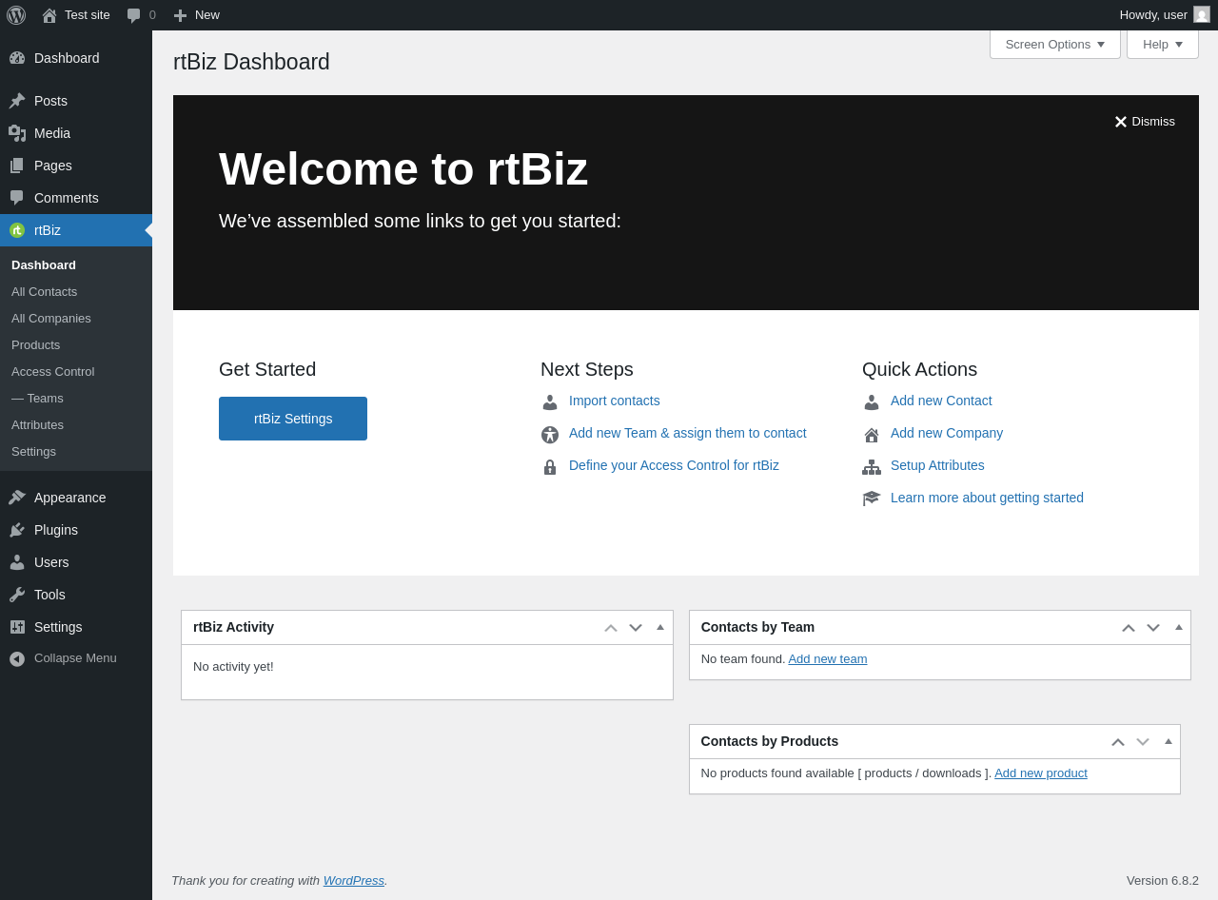Click the Media icon in sidebar
This screenshot has width=1218, height=900.
click(x=17, y=133)
